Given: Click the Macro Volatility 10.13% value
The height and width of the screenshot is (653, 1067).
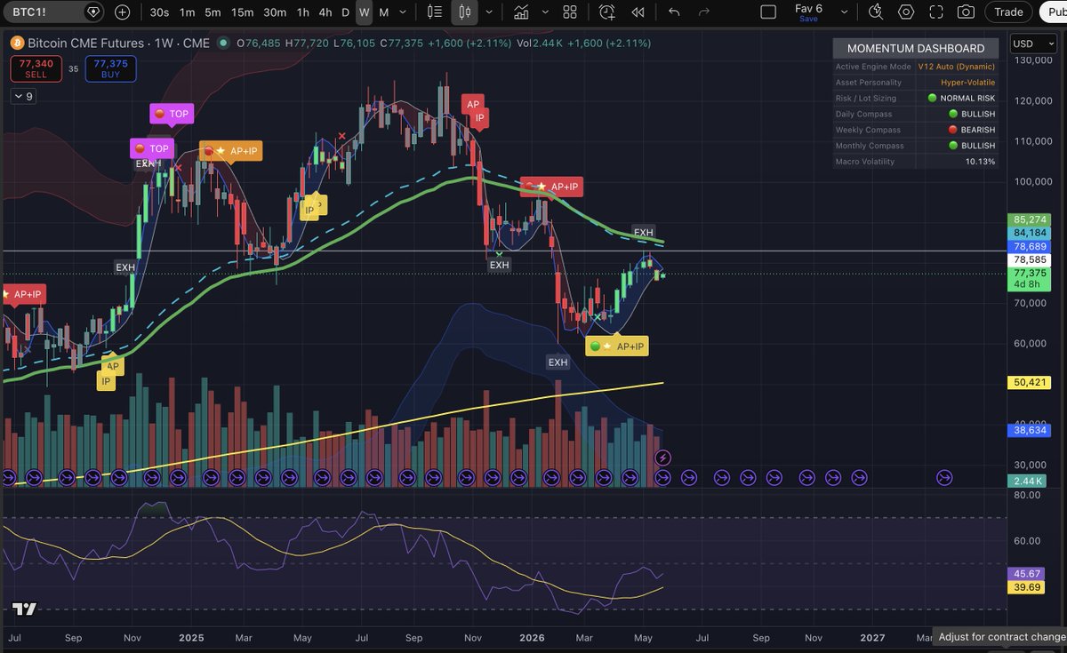Looking at the screenshot, I should [980, 162].
